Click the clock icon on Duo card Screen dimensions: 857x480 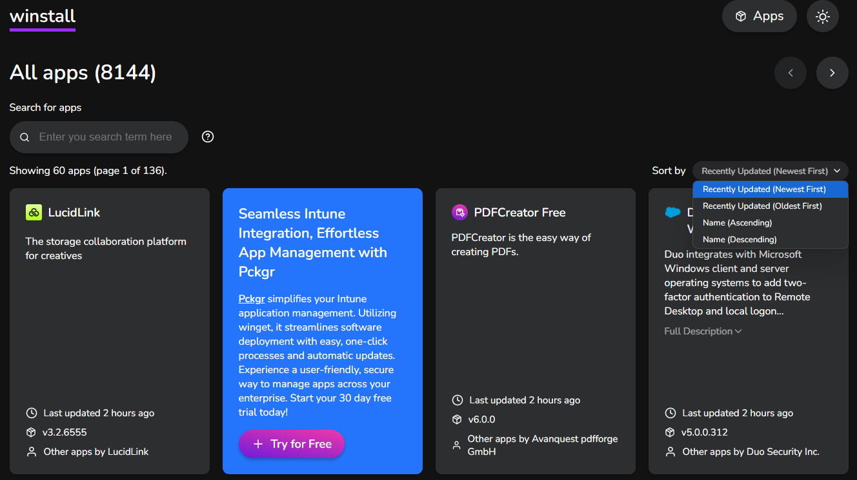click(x=670, y=413)
